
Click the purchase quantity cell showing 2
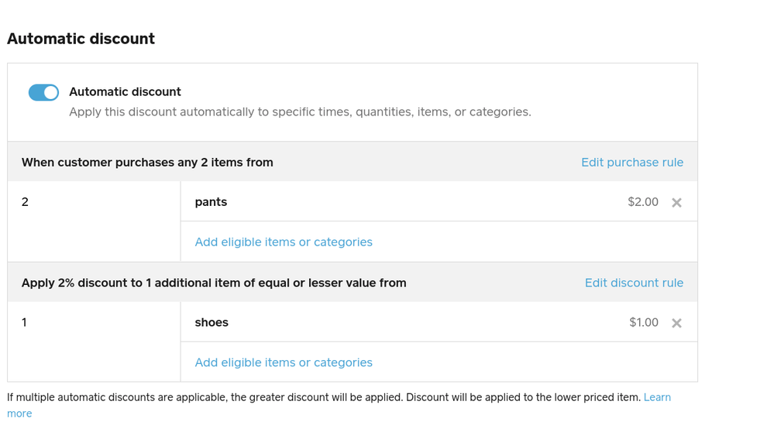(x=26, y=202)
